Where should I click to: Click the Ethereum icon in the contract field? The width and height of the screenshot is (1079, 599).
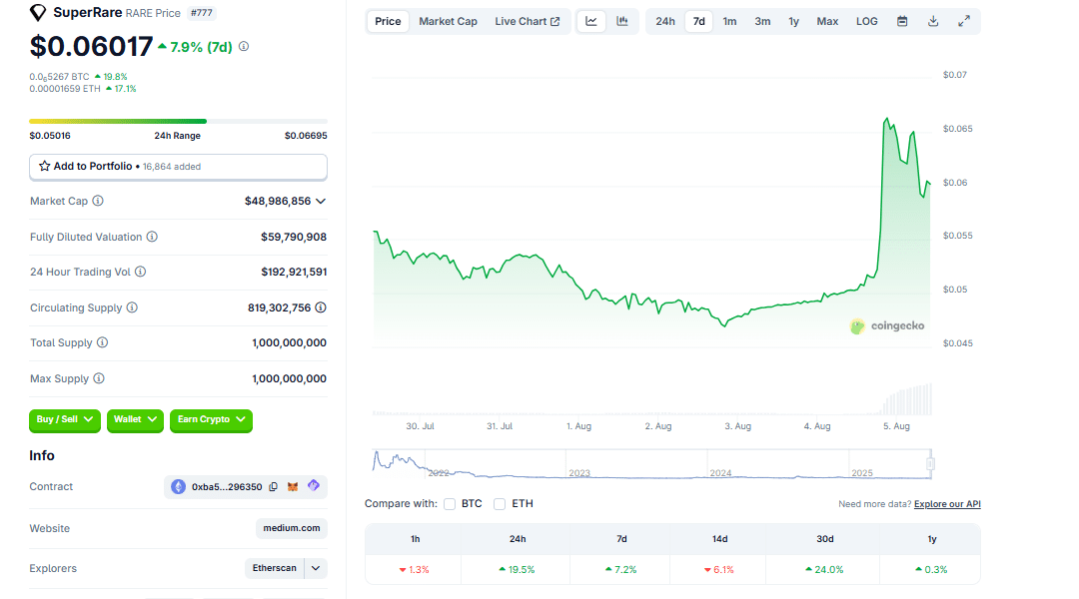click(178, 487)
